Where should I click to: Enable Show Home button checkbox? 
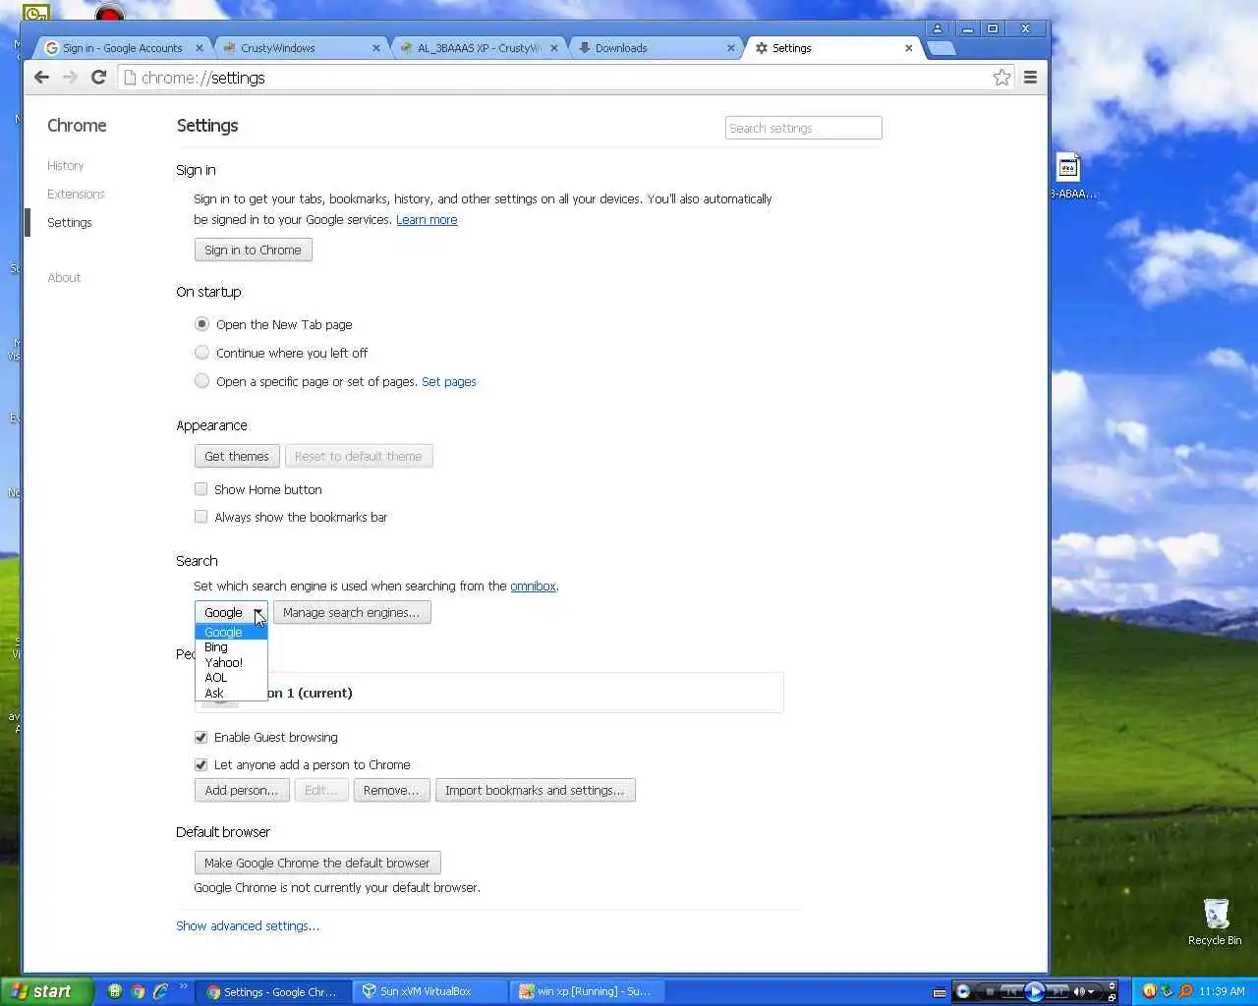(x=200, y=489)
